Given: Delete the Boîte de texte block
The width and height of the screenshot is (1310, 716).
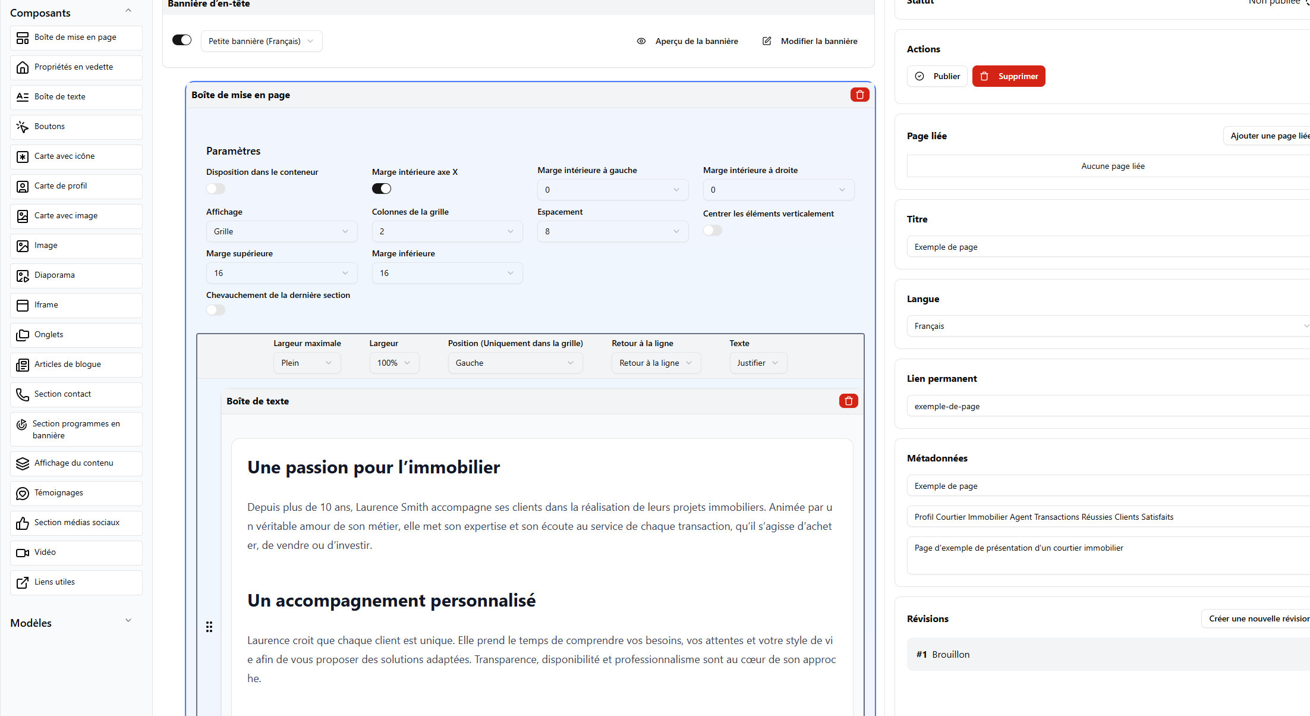Looking at the screenshot, I should click(x=848, y=401).
